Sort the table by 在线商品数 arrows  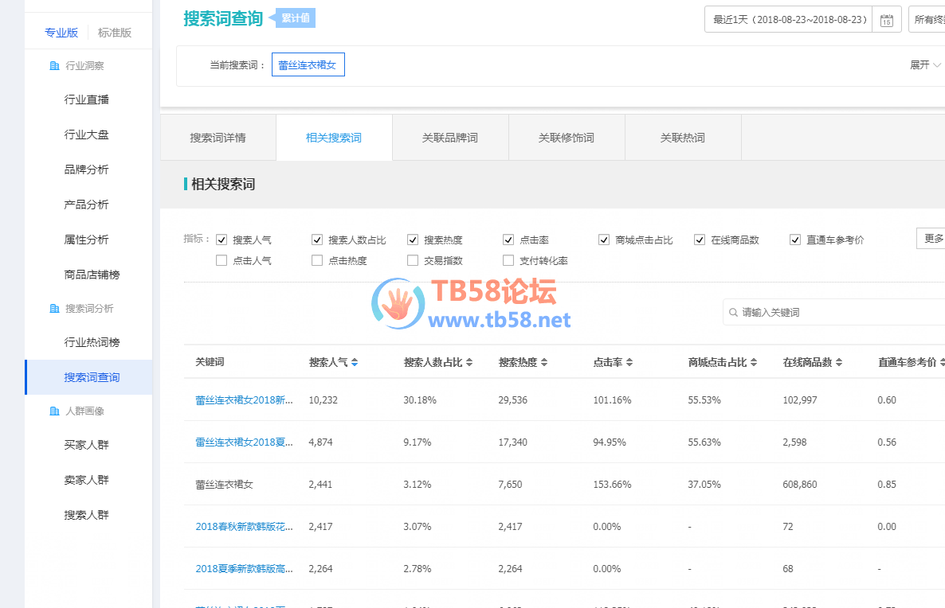coord(840,362)
